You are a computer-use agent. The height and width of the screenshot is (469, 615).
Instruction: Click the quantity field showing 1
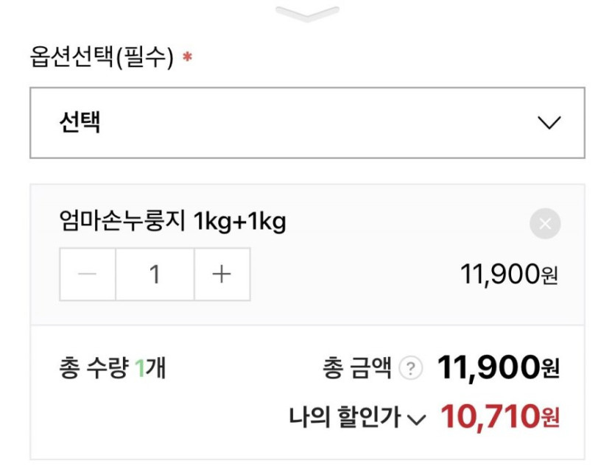point(155,275)
